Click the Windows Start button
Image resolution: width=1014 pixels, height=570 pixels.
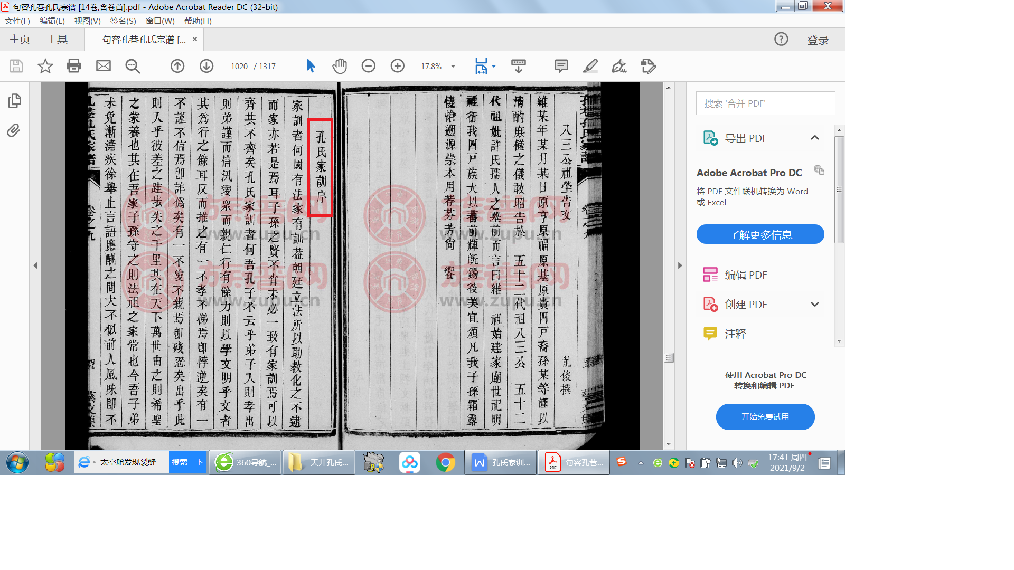[x=17, y=463]
